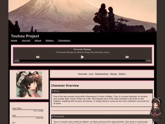Skip forward to the next track
165x124 pixels.
127,57
